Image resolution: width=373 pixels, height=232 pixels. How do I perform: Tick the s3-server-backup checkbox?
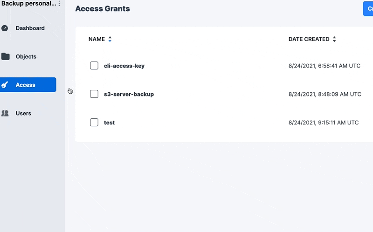click(94, 94)
